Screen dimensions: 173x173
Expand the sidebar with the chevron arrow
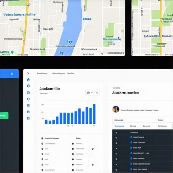tap(28, 73)
